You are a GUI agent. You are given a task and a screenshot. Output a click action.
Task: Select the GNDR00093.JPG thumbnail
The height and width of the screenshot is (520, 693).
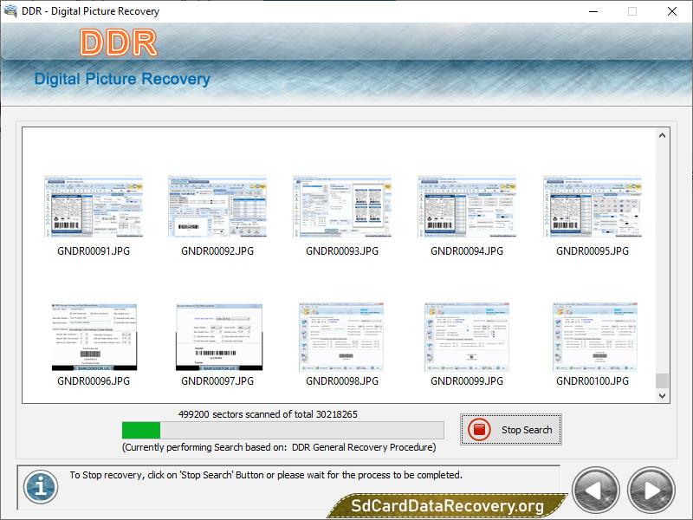tap(342, 206)
